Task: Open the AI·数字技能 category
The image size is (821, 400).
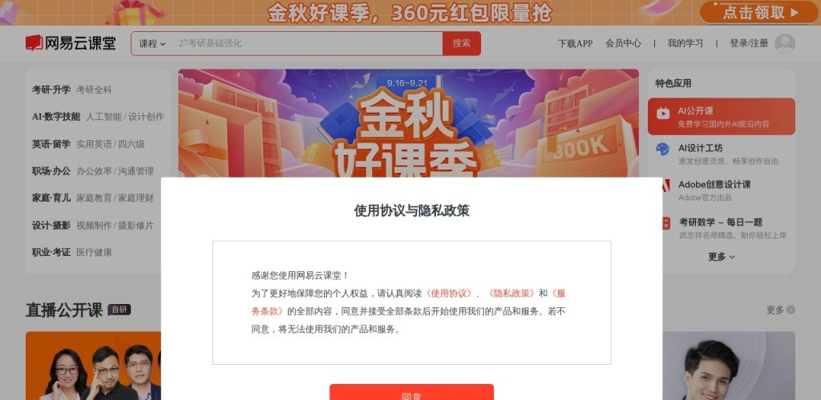Action: (x=56, y=117)
